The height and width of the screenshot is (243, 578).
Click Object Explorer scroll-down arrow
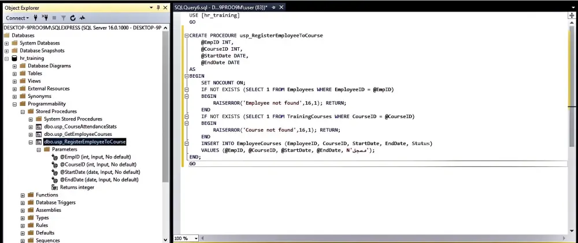(x=165, y=240)
